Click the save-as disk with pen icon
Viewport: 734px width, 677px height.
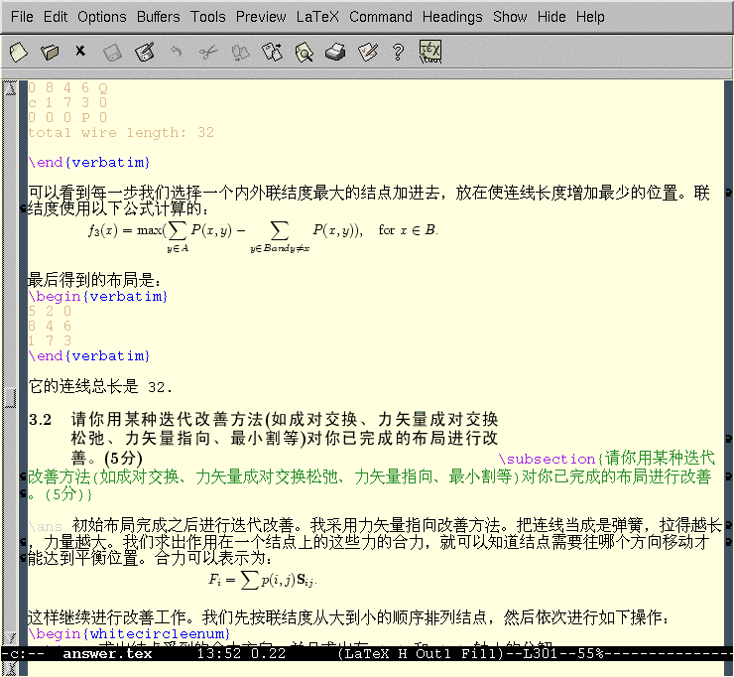[x=144, y=51]
